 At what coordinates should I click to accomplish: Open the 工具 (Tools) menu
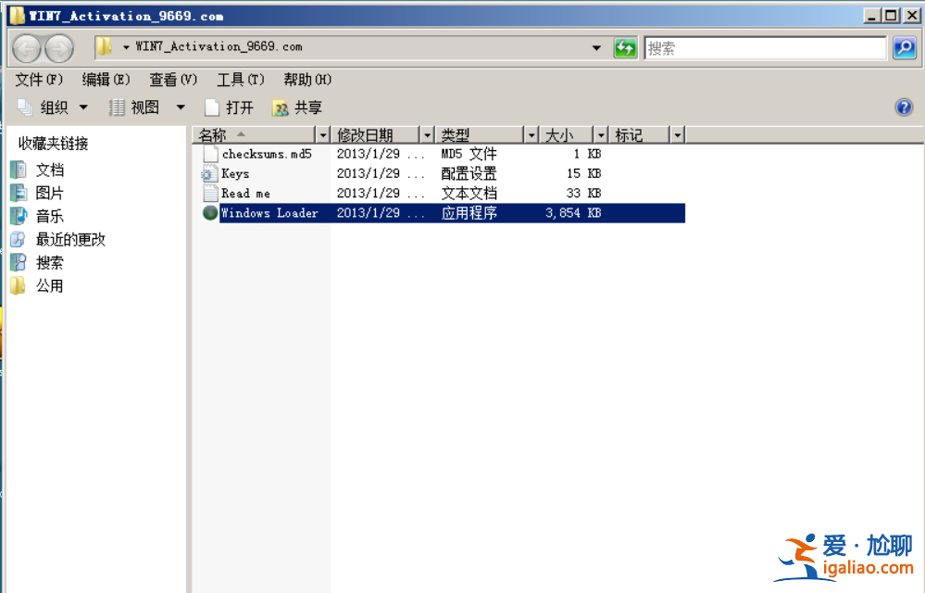[x=239, y=80]
